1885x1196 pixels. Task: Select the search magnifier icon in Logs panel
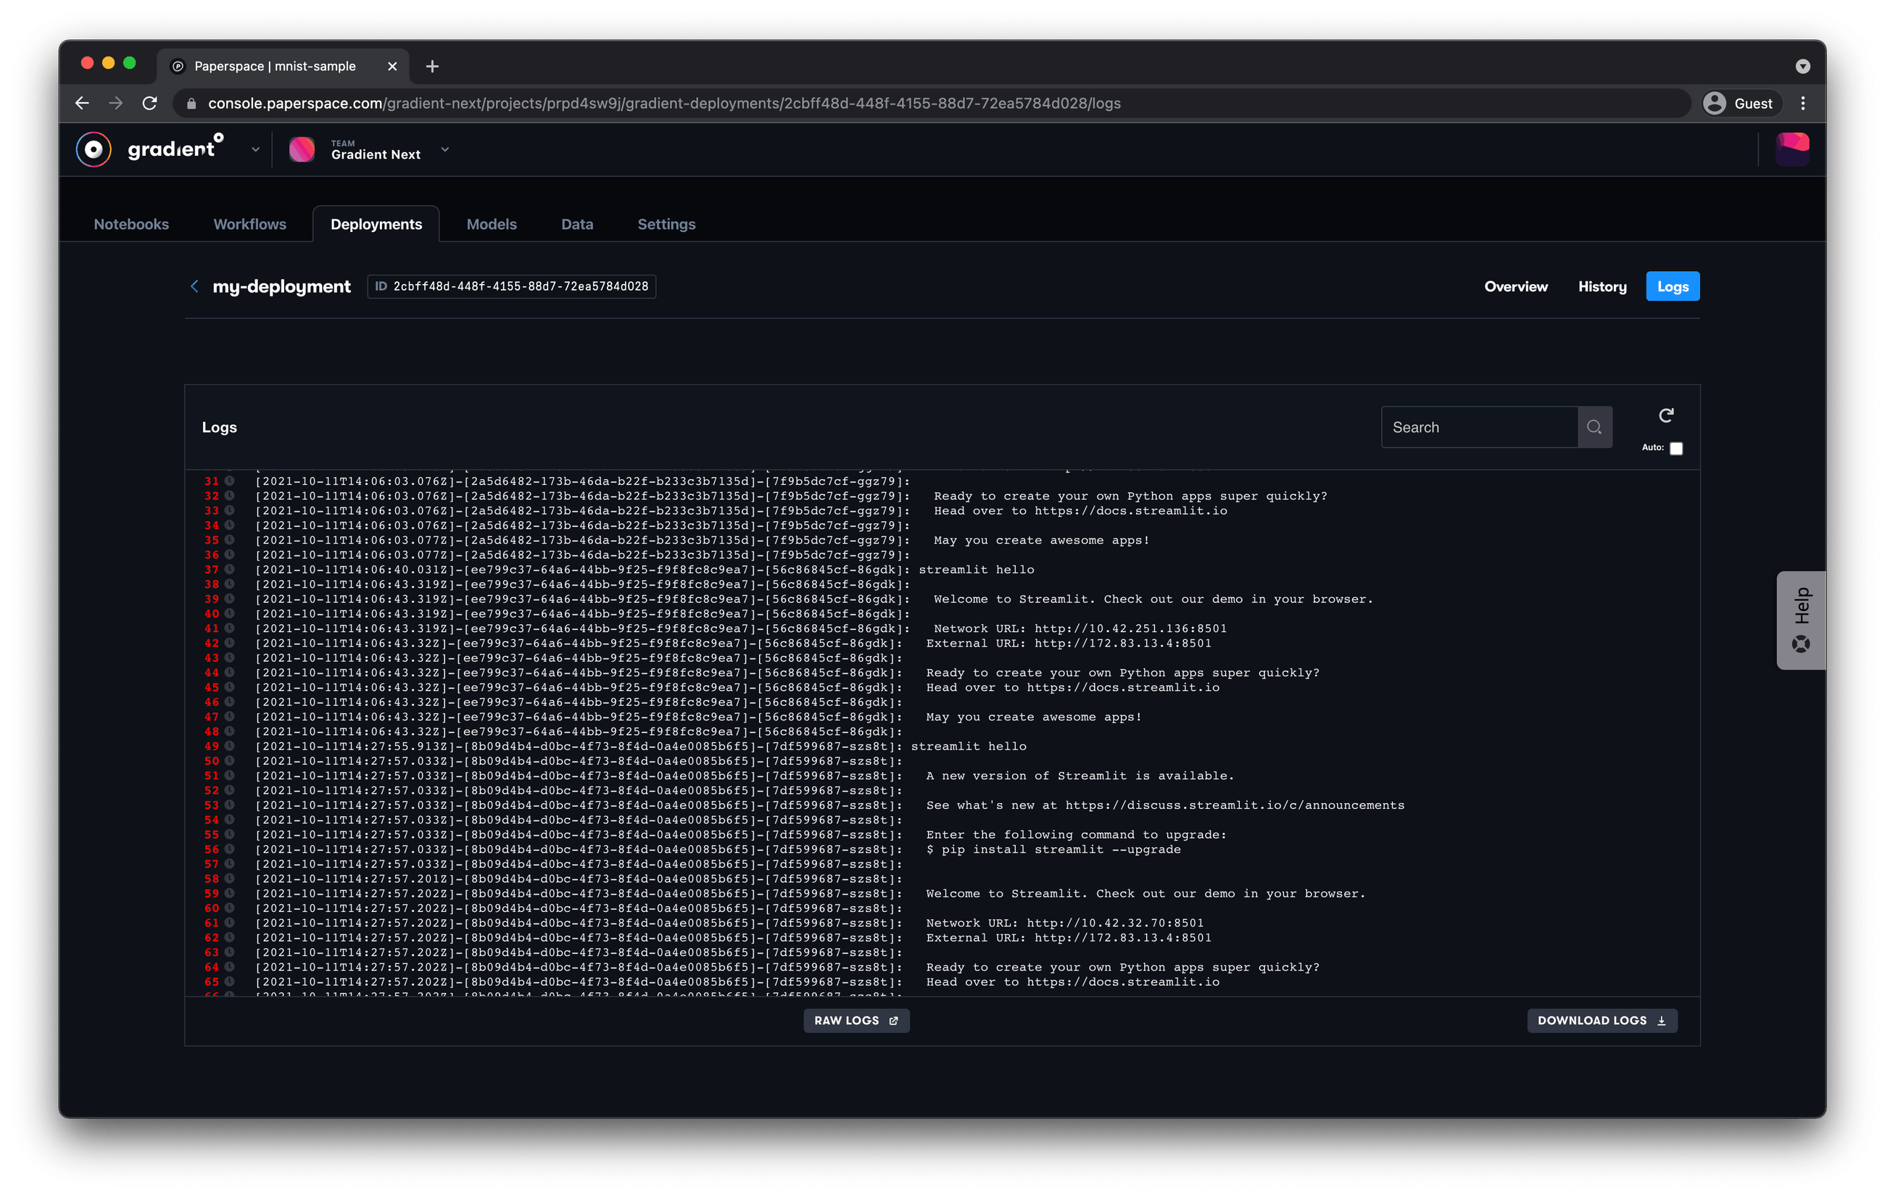click(x=1594, y=427)
